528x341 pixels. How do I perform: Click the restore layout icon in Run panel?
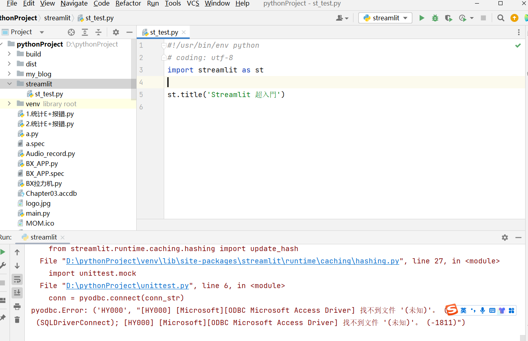[3, 300]
